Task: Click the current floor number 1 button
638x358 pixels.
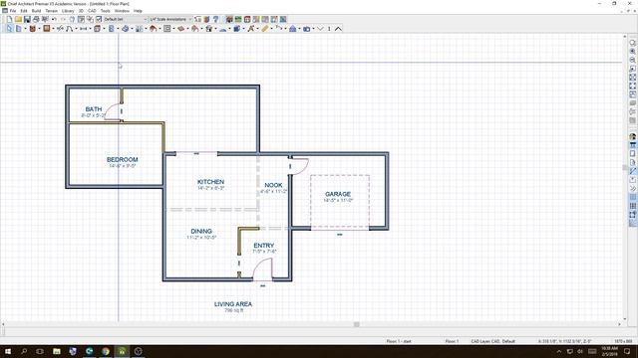Action: pos(329,29)
